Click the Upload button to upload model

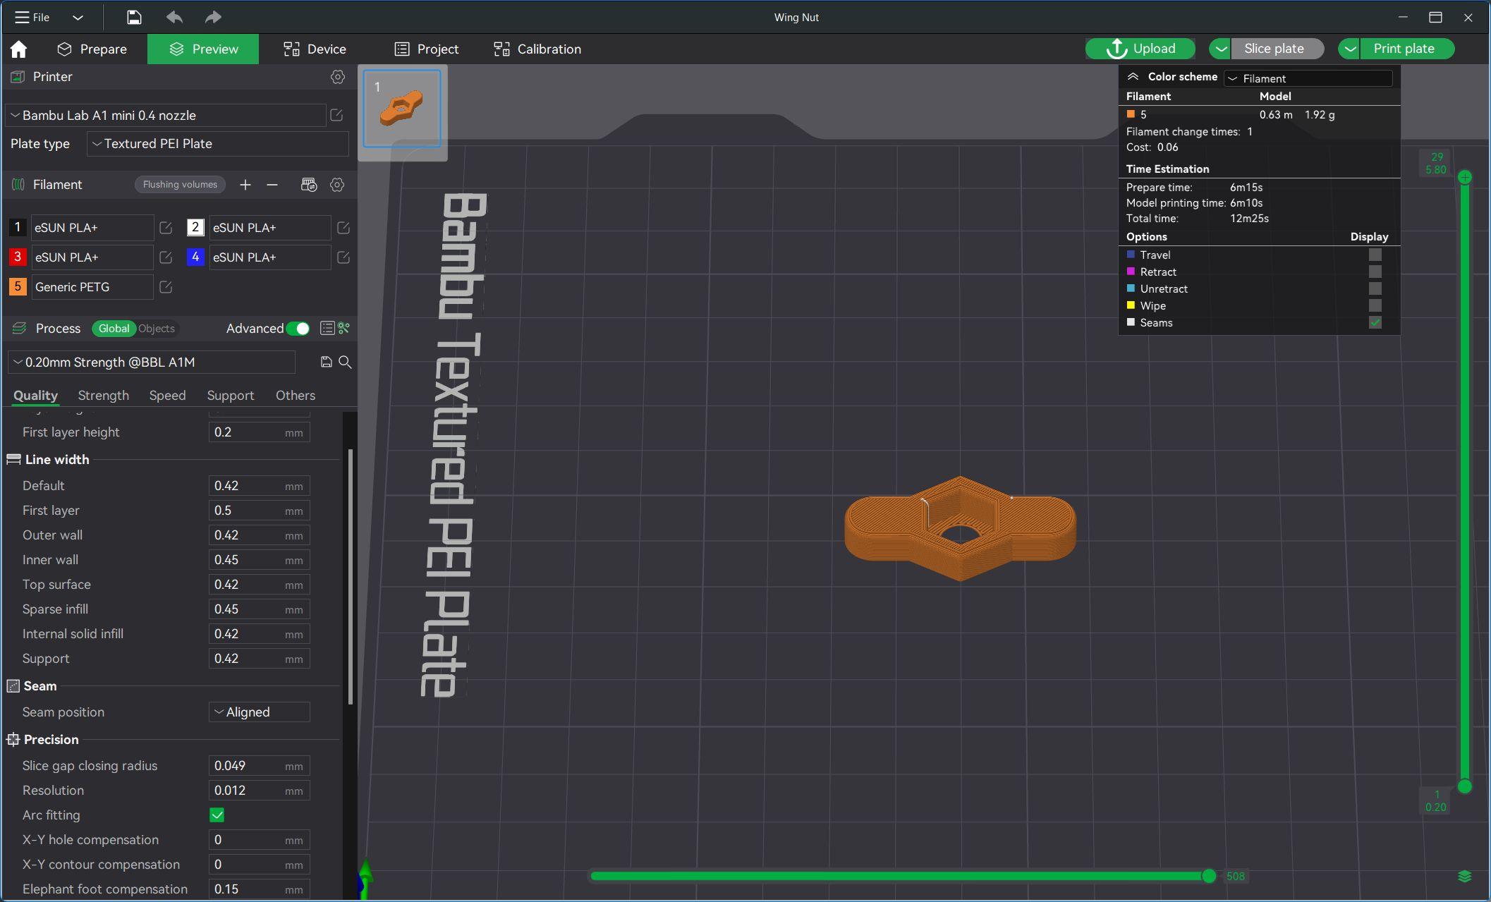coord(1140,48)
